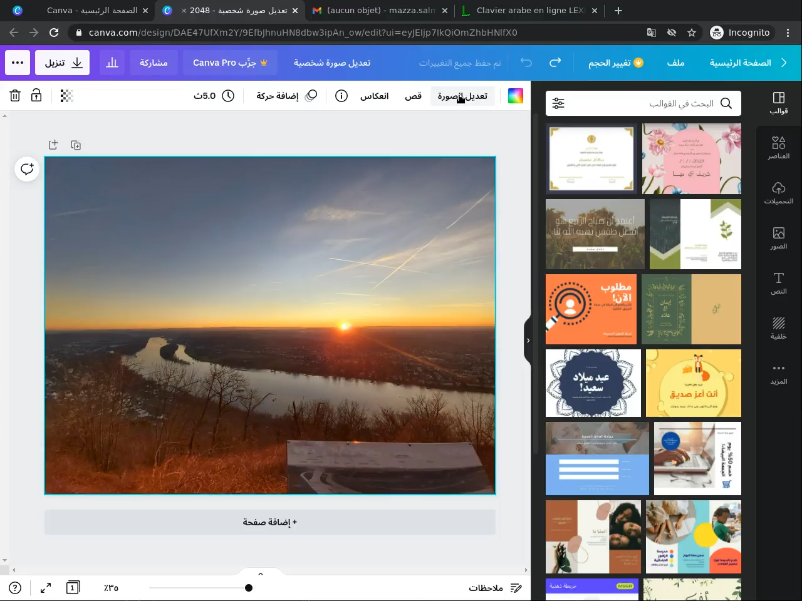Viewport: 802px width, 601px height.
Task: Open the insights bar chart icon
Action: pyautogui.click(x=112, y=63)
